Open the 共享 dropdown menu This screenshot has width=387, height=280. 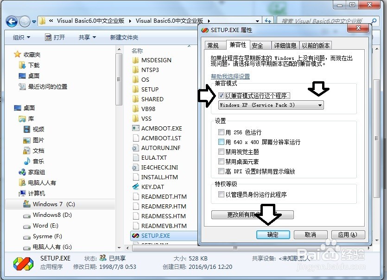point(87,37)
